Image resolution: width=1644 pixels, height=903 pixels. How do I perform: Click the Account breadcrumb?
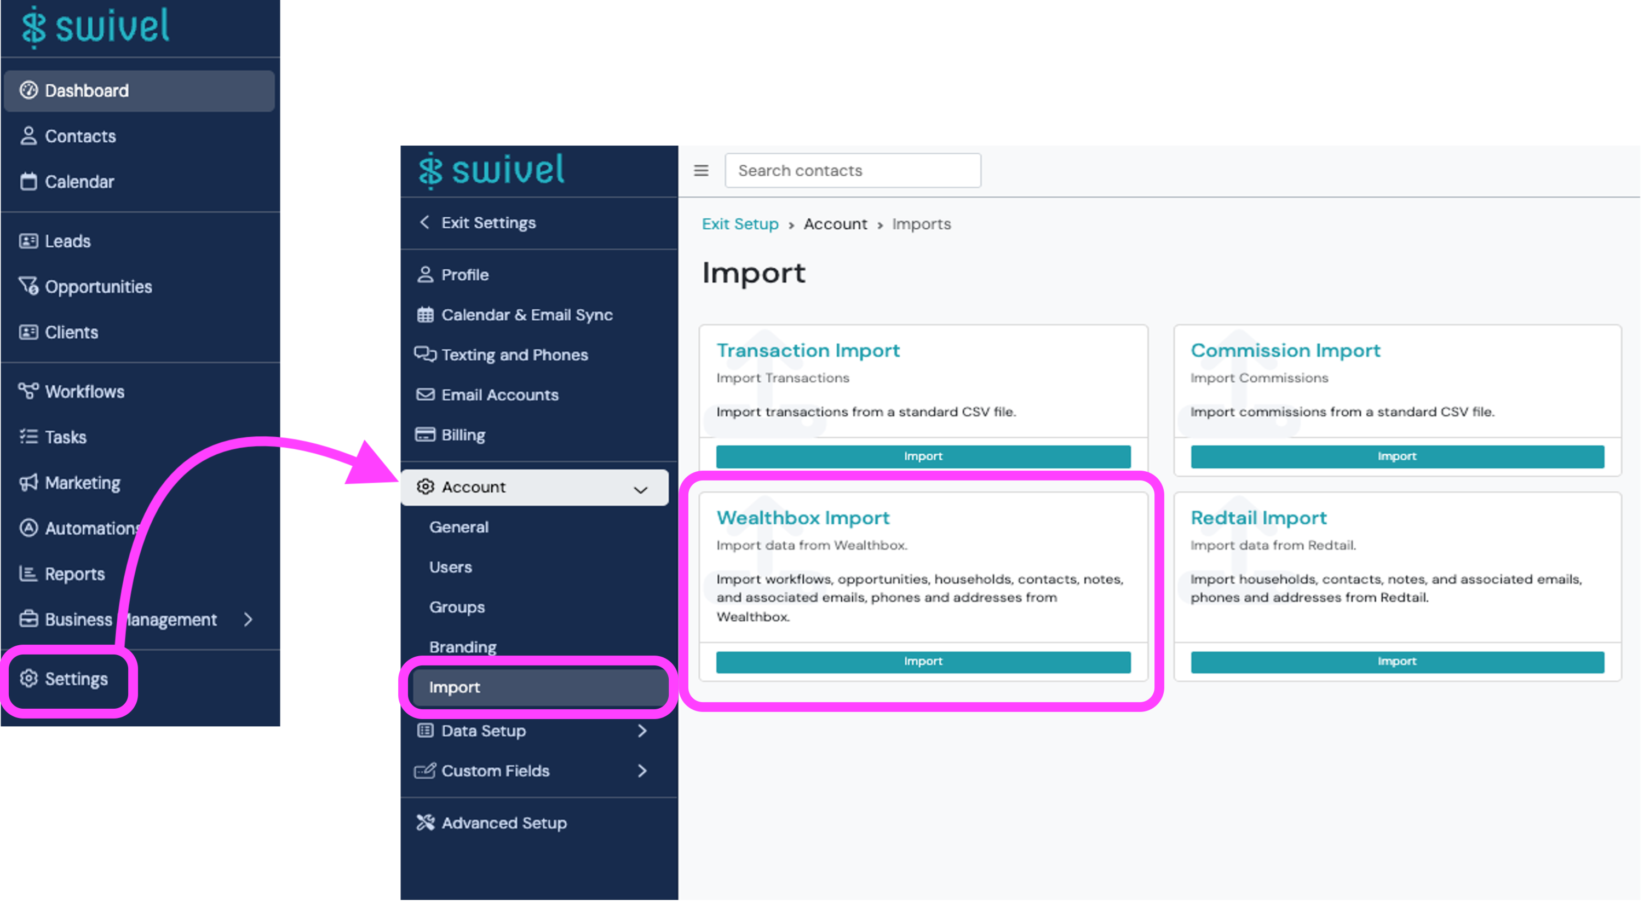[835, 224]
